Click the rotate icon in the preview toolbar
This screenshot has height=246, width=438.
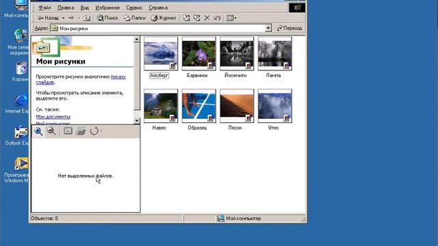click(x=94, y=131)
